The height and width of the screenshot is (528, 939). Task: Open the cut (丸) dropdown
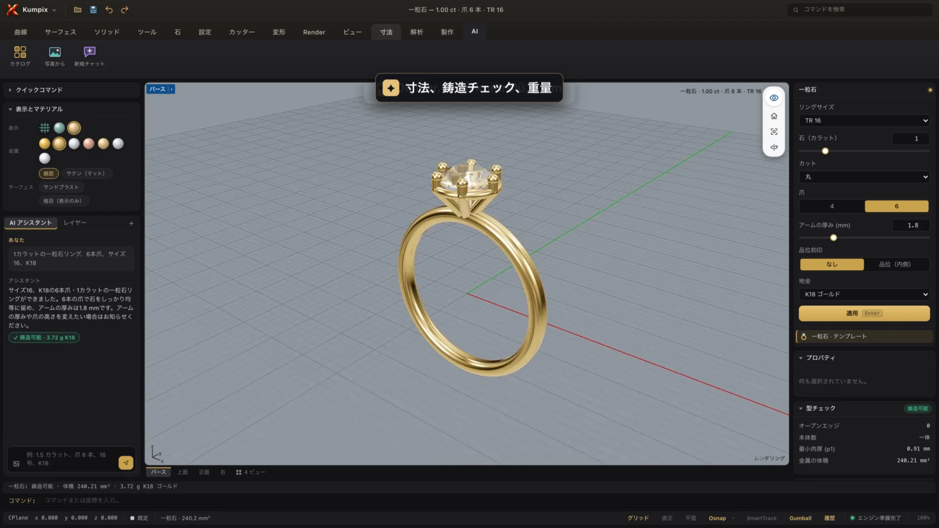click(x=864, y=177)
